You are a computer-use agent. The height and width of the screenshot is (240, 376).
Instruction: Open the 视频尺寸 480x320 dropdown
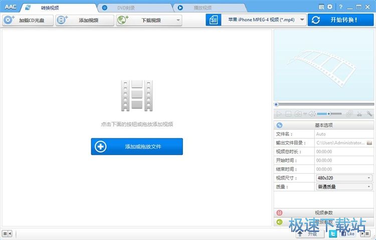(344, 178)
